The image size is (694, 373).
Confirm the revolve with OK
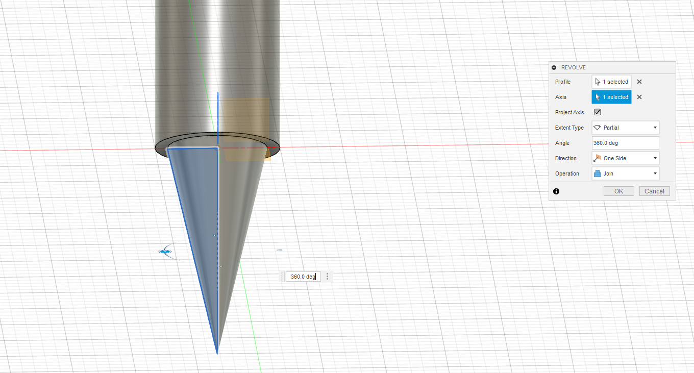click(x=618, y=191)
